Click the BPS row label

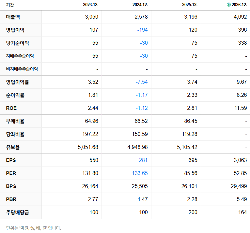[11, 186]
